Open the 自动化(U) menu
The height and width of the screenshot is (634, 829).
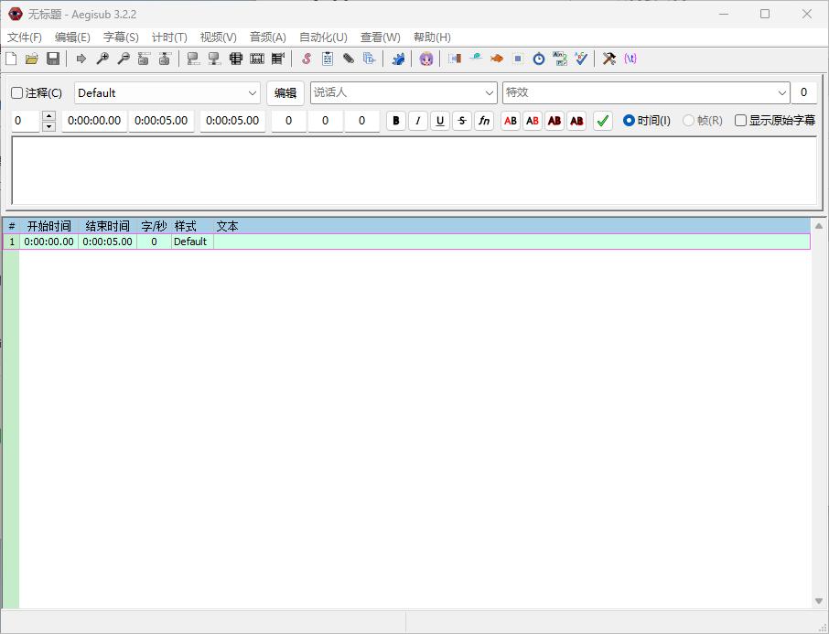tap(323, 38)
